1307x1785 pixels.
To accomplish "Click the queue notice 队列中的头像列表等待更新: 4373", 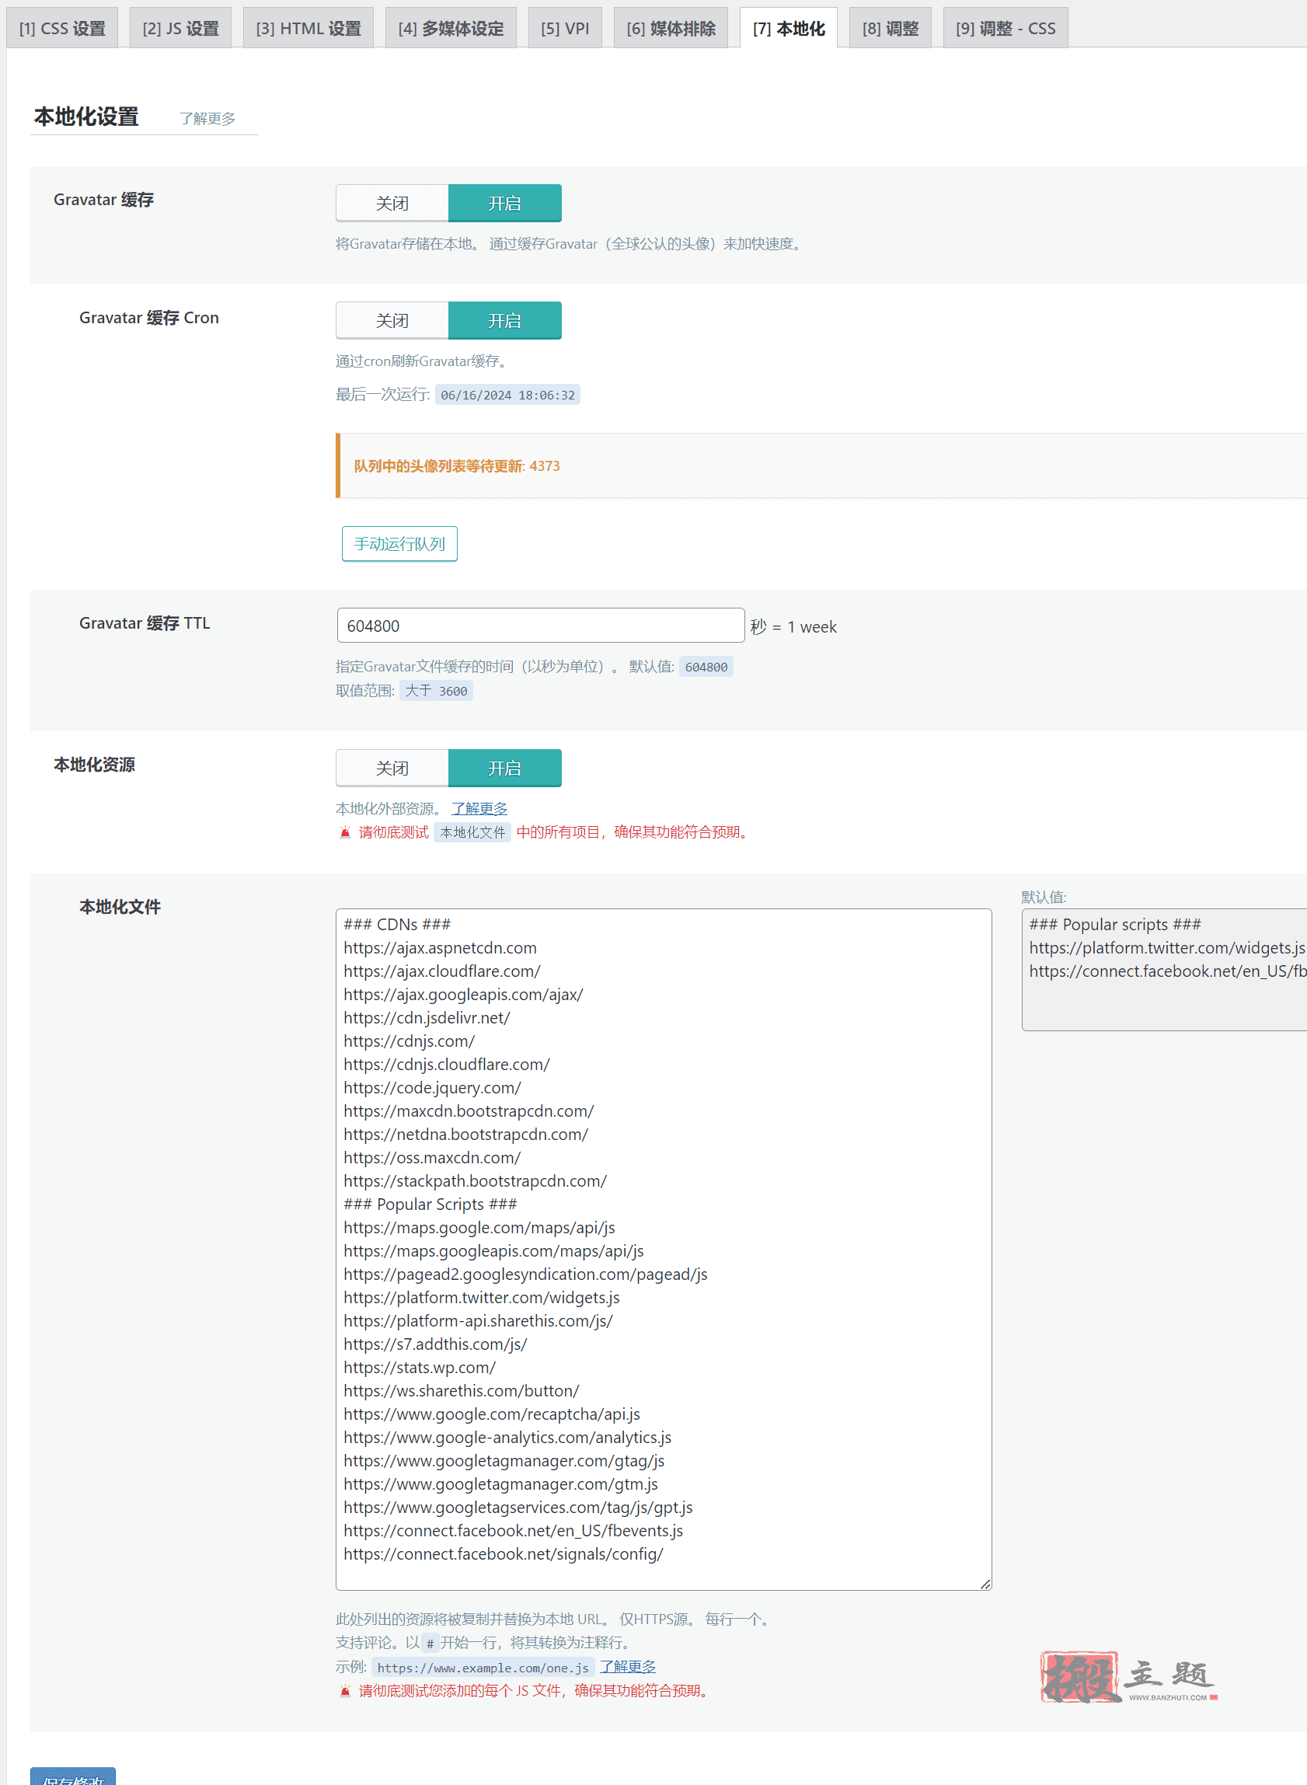I will [457, 466].
